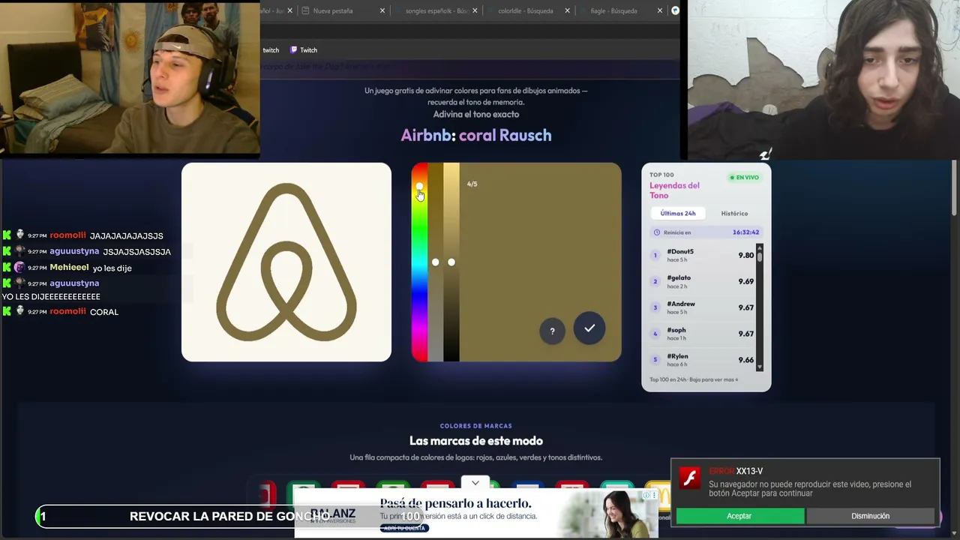The image size is (960, 540).
Task: Close the colorldle search tab
Action: pos(568,10)
